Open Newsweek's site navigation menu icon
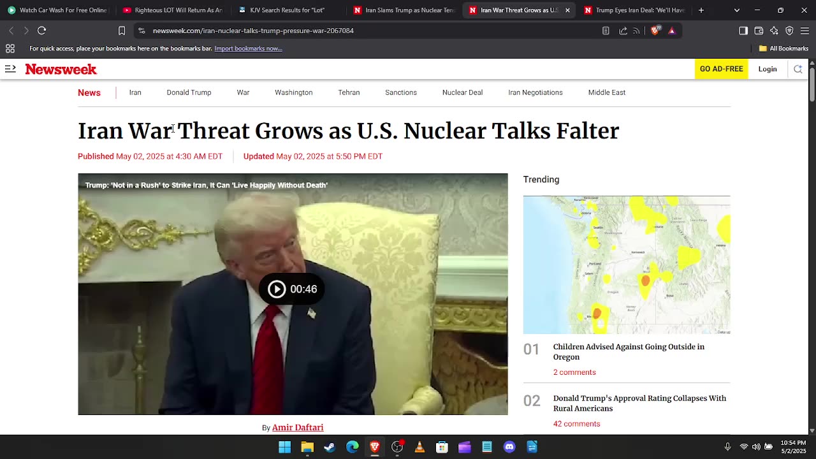 pyautogui.click(x=10, y=69)
